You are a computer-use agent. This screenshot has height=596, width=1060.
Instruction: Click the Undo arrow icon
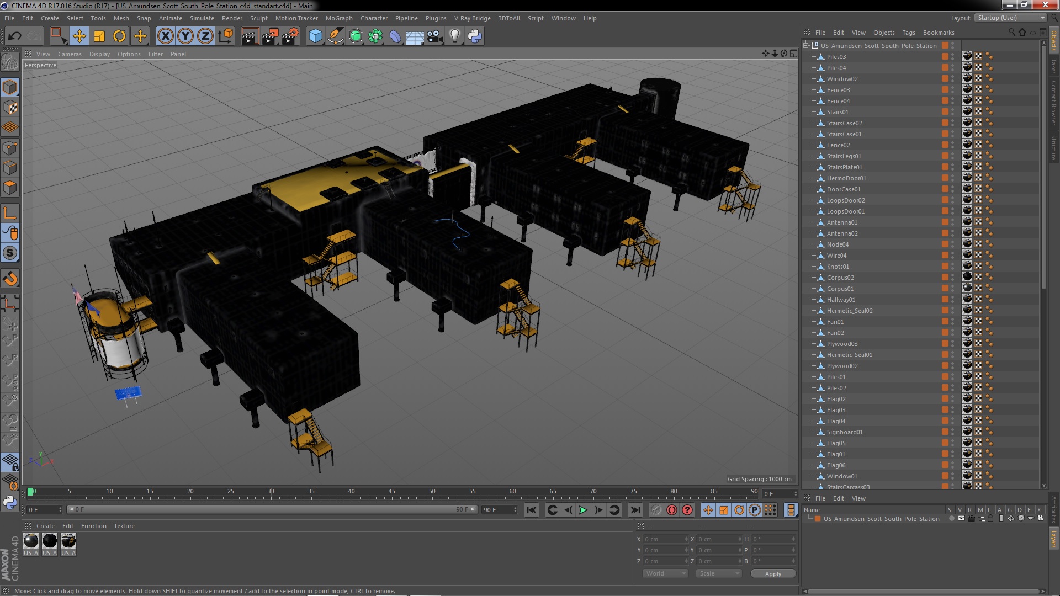[x=14, y=36]
